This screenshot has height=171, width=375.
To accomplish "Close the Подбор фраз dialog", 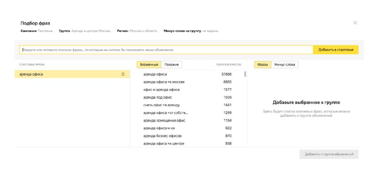I will [x=355, y=23].
